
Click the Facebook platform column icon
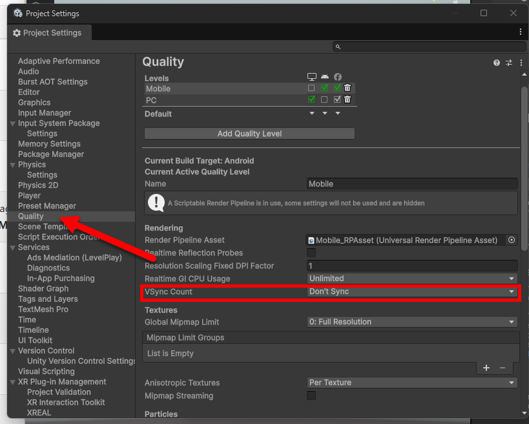pos(337,77)
